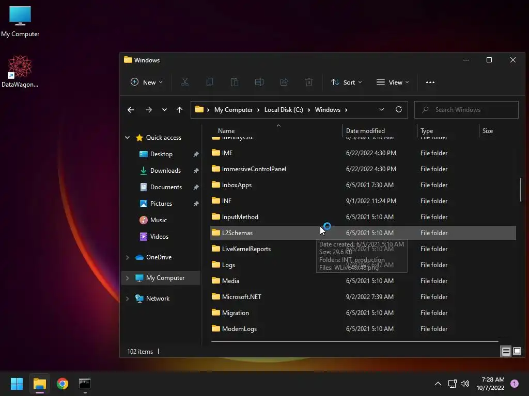Viewport: 529px width, 396px height.
Task: Click the Search Windows field
Action: pyautogui.click(x=466, y=110)
